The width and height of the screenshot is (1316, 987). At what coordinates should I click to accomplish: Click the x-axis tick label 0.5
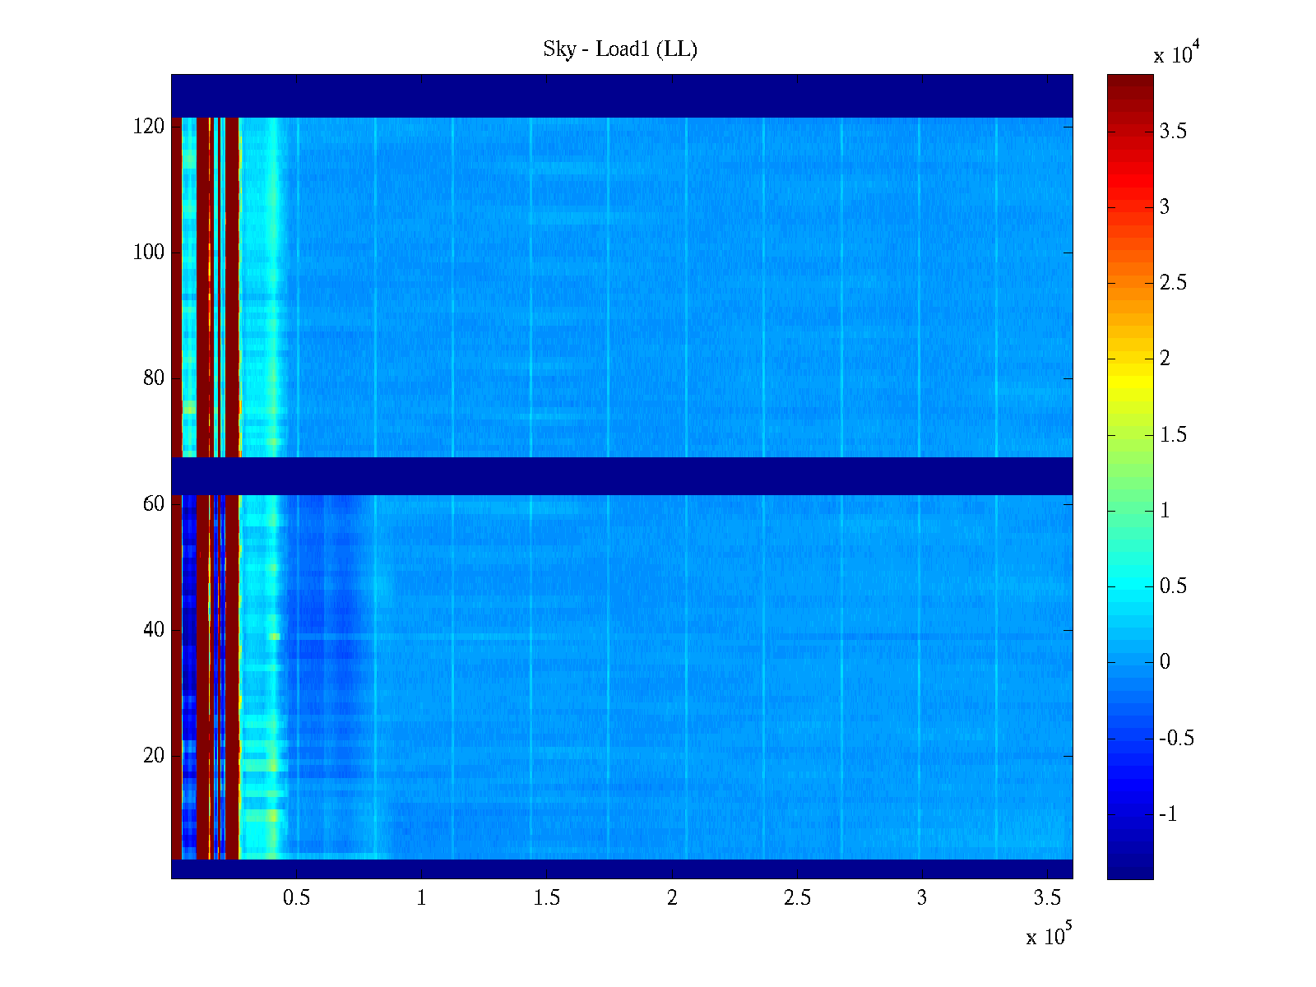[296, 898]
